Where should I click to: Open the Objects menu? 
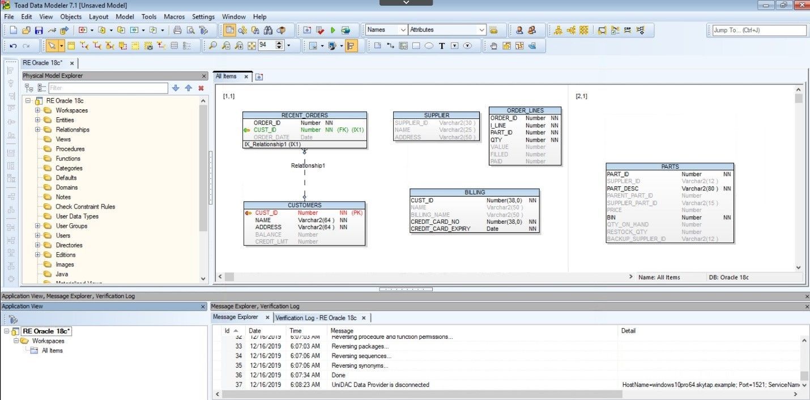click(x=71, y=17)
